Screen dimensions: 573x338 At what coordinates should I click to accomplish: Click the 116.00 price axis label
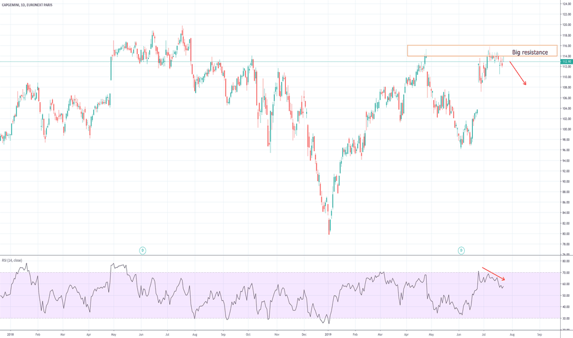[566, 45]
